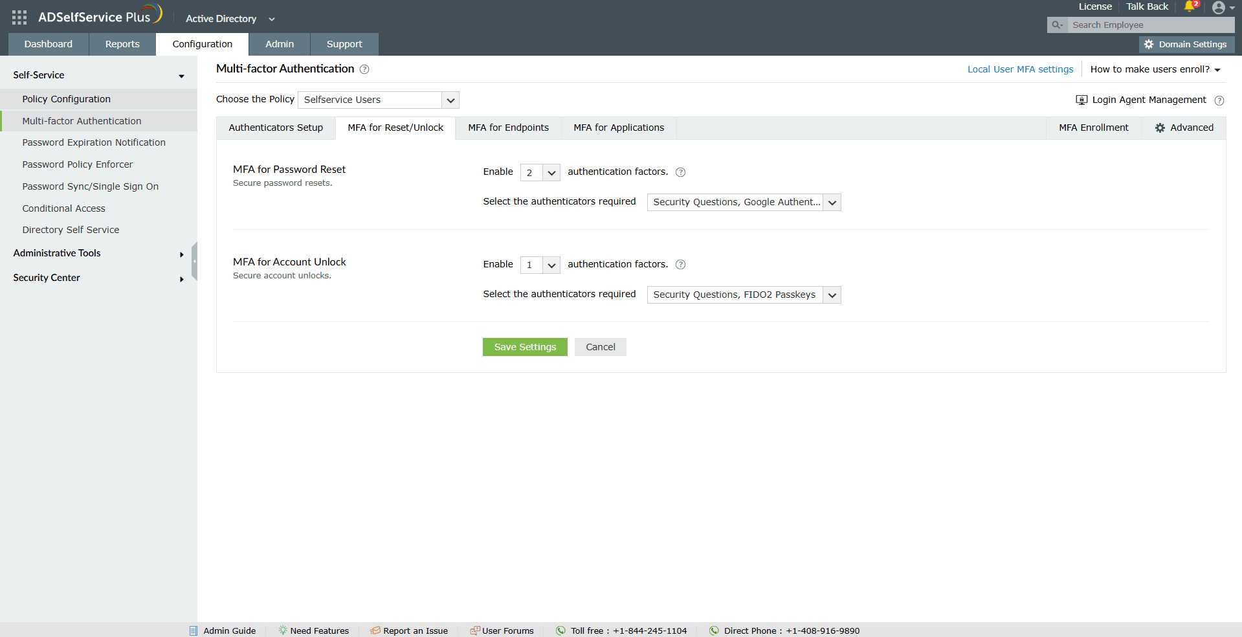This screenshot has height=637, width=1242.
Task: Click the Toll free phone icon
Action: tap(561, 631)
